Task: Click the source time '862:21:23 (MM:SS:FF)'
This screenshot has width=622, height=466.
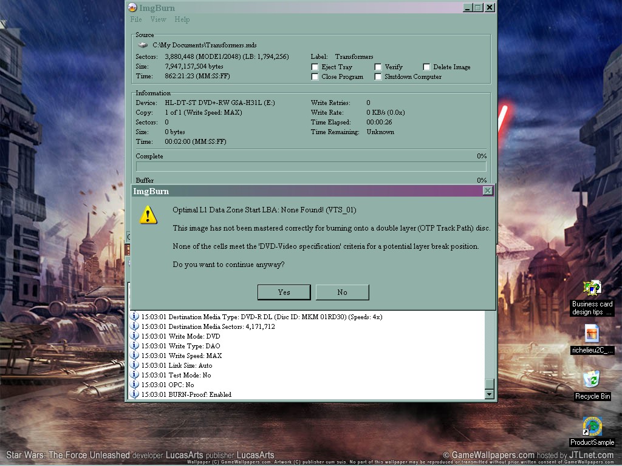Action: click(x=197, y=76)
